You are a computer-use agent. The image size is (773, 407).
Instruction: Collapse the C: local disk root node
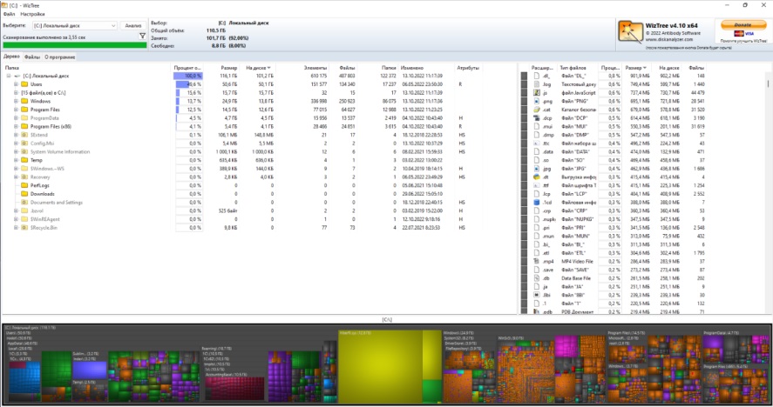(8, 76)
